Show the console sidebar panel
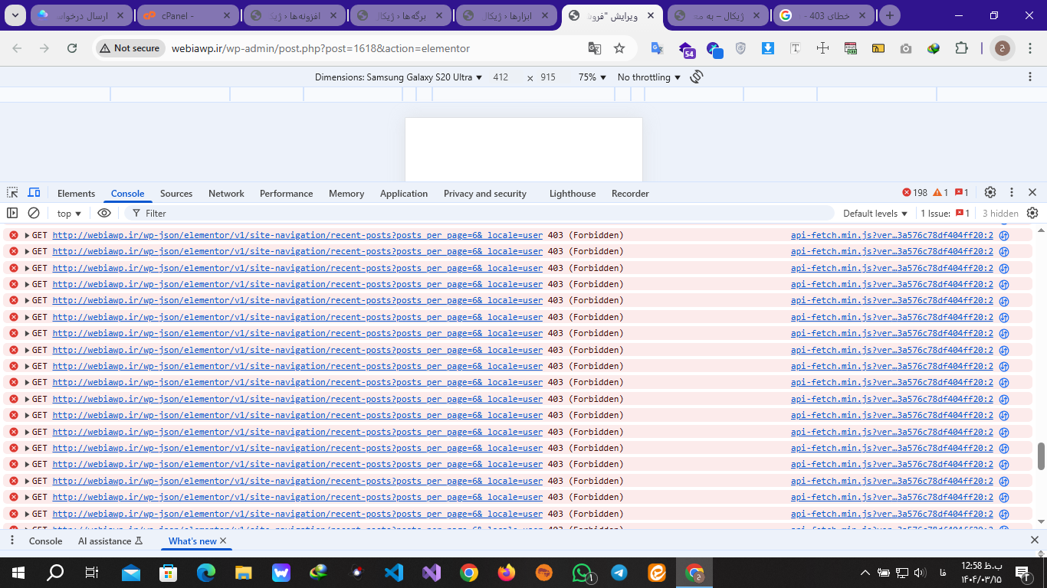The width and height of the screenshot is (1047, 588). point(12,214)
